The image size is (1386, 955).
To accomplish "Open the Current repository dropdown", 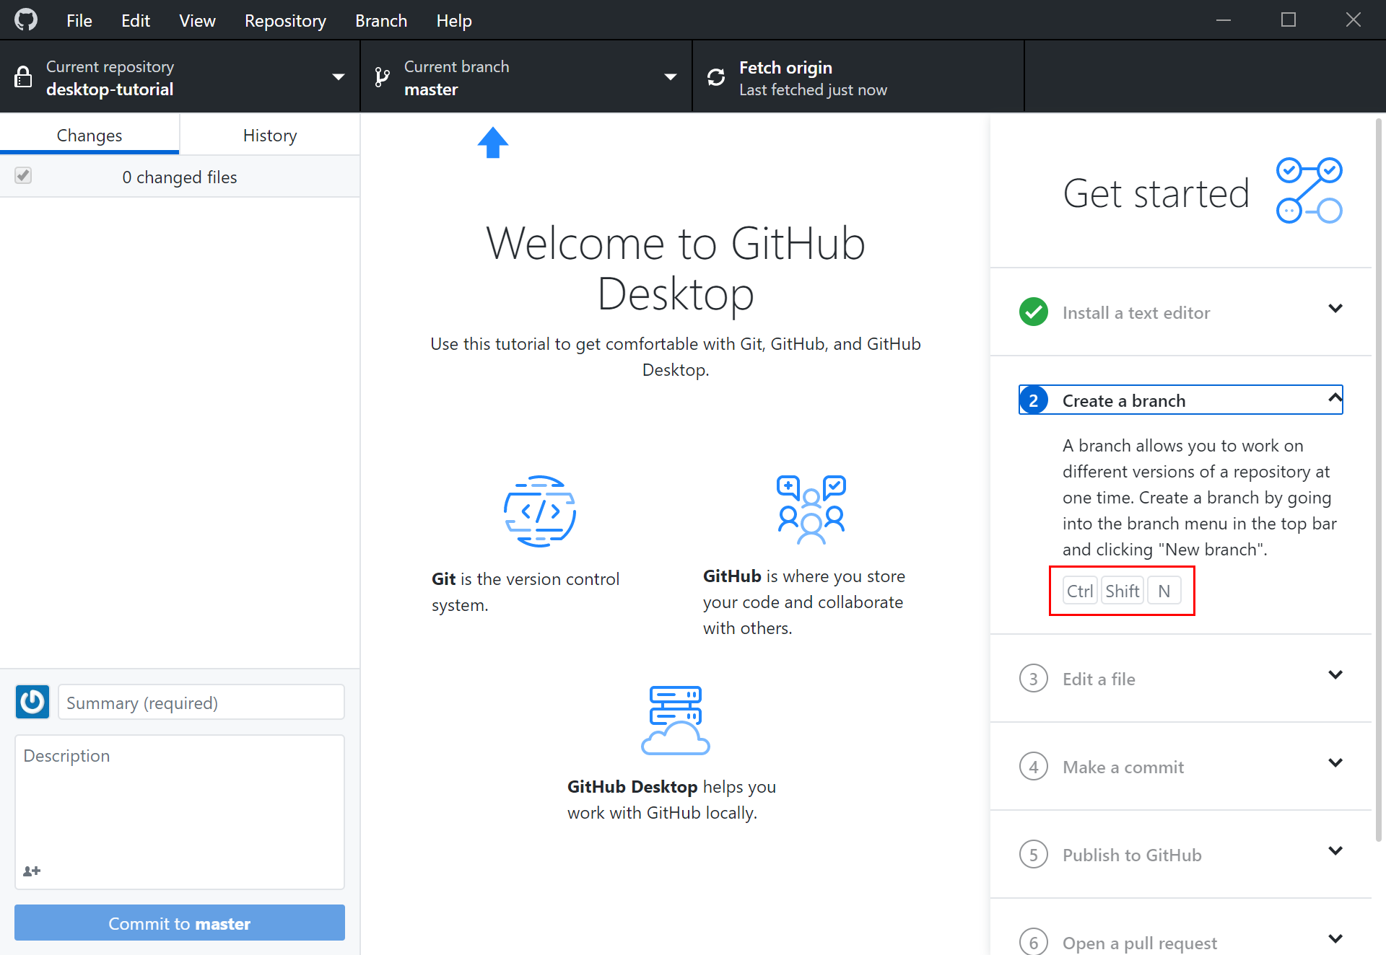I will tap(180, 76).
